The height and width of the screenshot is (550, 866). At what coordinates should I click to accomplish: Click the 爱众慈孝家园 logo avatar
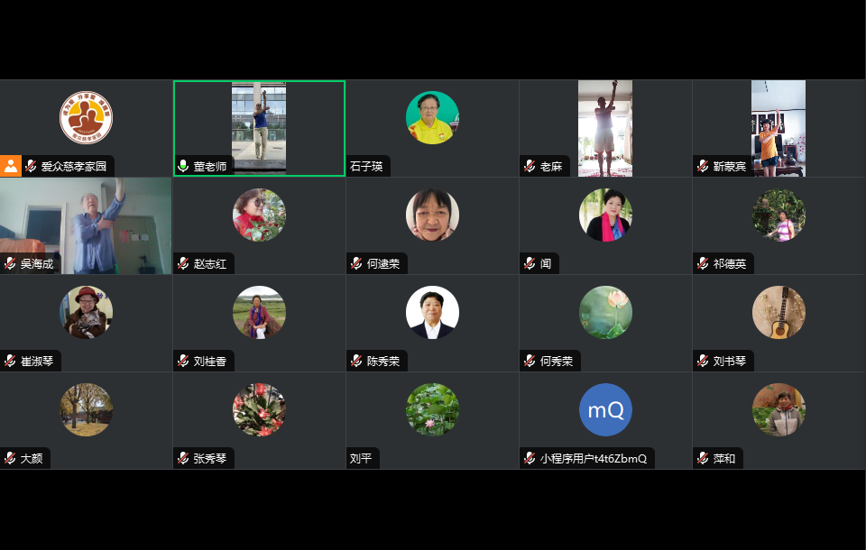[87, 117]
